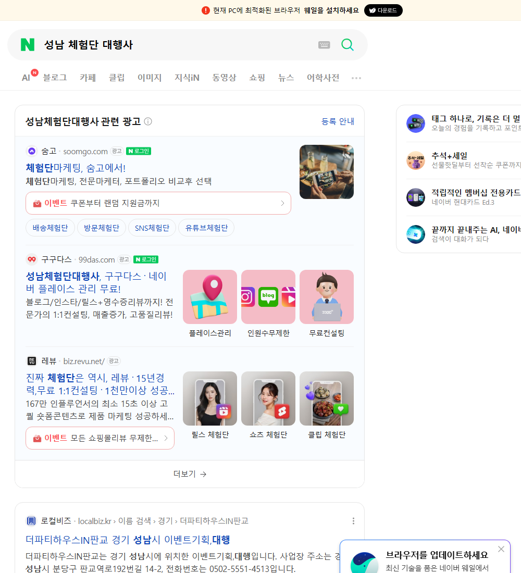
Task: Switch to the 블로그 tab
Action: click(55, 78)
